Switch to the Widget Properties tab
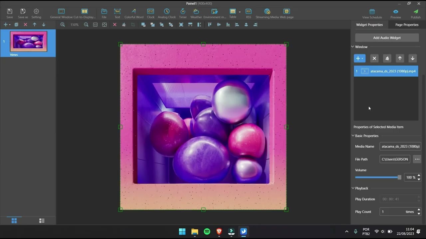The height and width of the screenshot is (239, 426). click(369, 25)
